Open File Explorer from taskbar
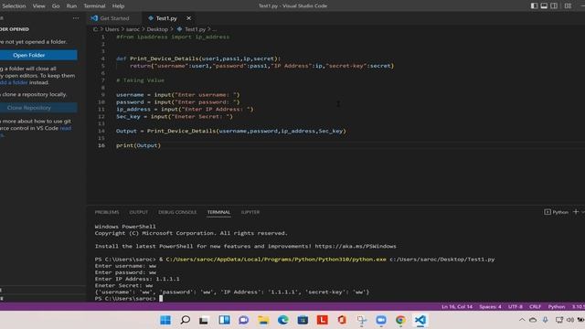Screen dimensions: 585x329 coord(263,320)
